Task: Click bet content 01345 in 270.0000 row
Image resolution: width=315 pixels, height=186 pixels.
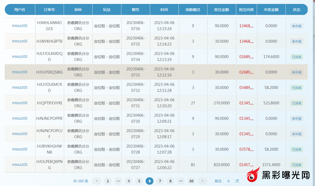Action: point(246,103)
